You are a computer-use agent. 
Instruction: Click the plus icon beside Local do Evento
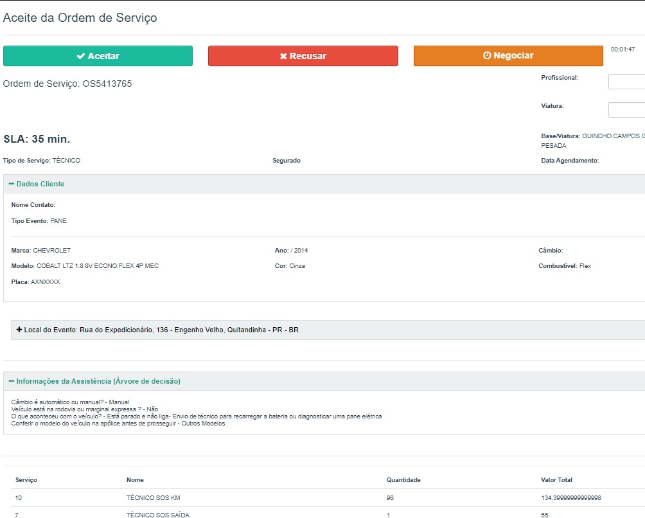coord(19,330)
